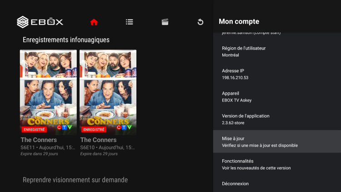Select Mise à jour menu entry
The width and height of the screenshot is (341, 192).
click(x=277, y=141)
